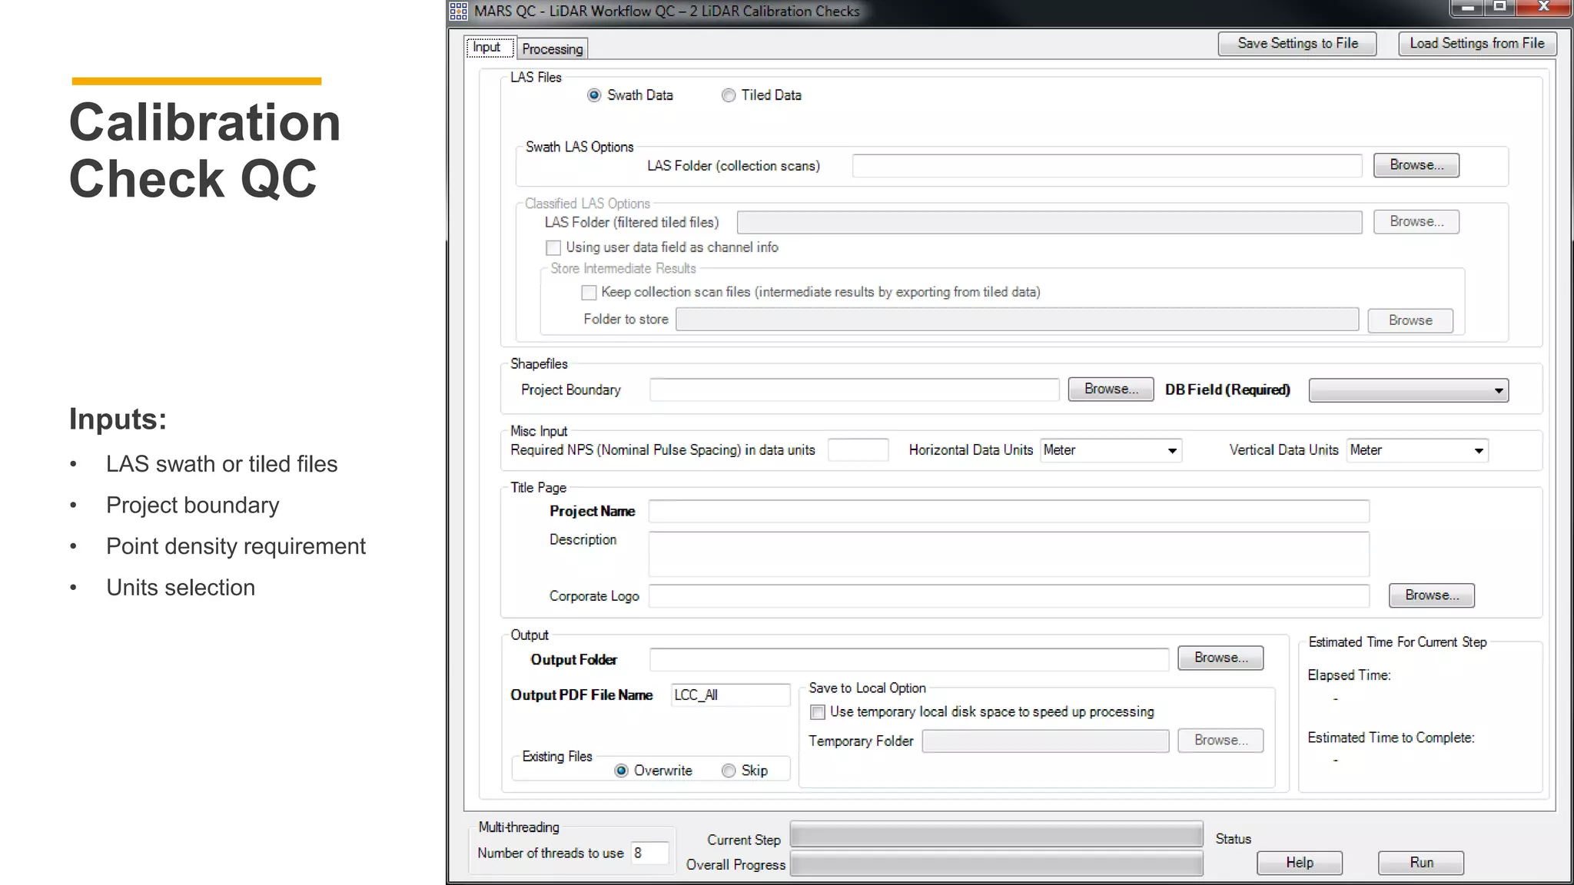
Task: Select the Swath Data radio button
Action: 594,95
